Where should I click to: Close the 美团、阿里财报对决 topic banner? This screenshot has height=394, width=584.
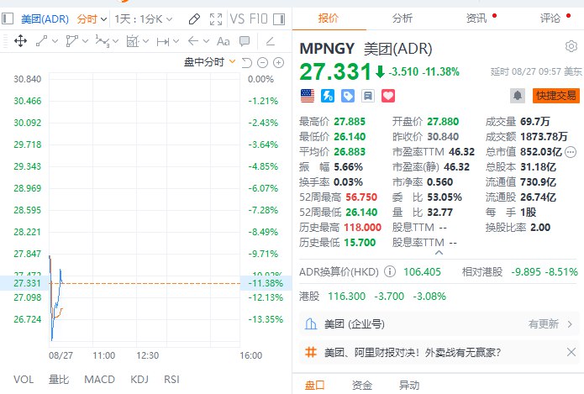coord(571,352)
